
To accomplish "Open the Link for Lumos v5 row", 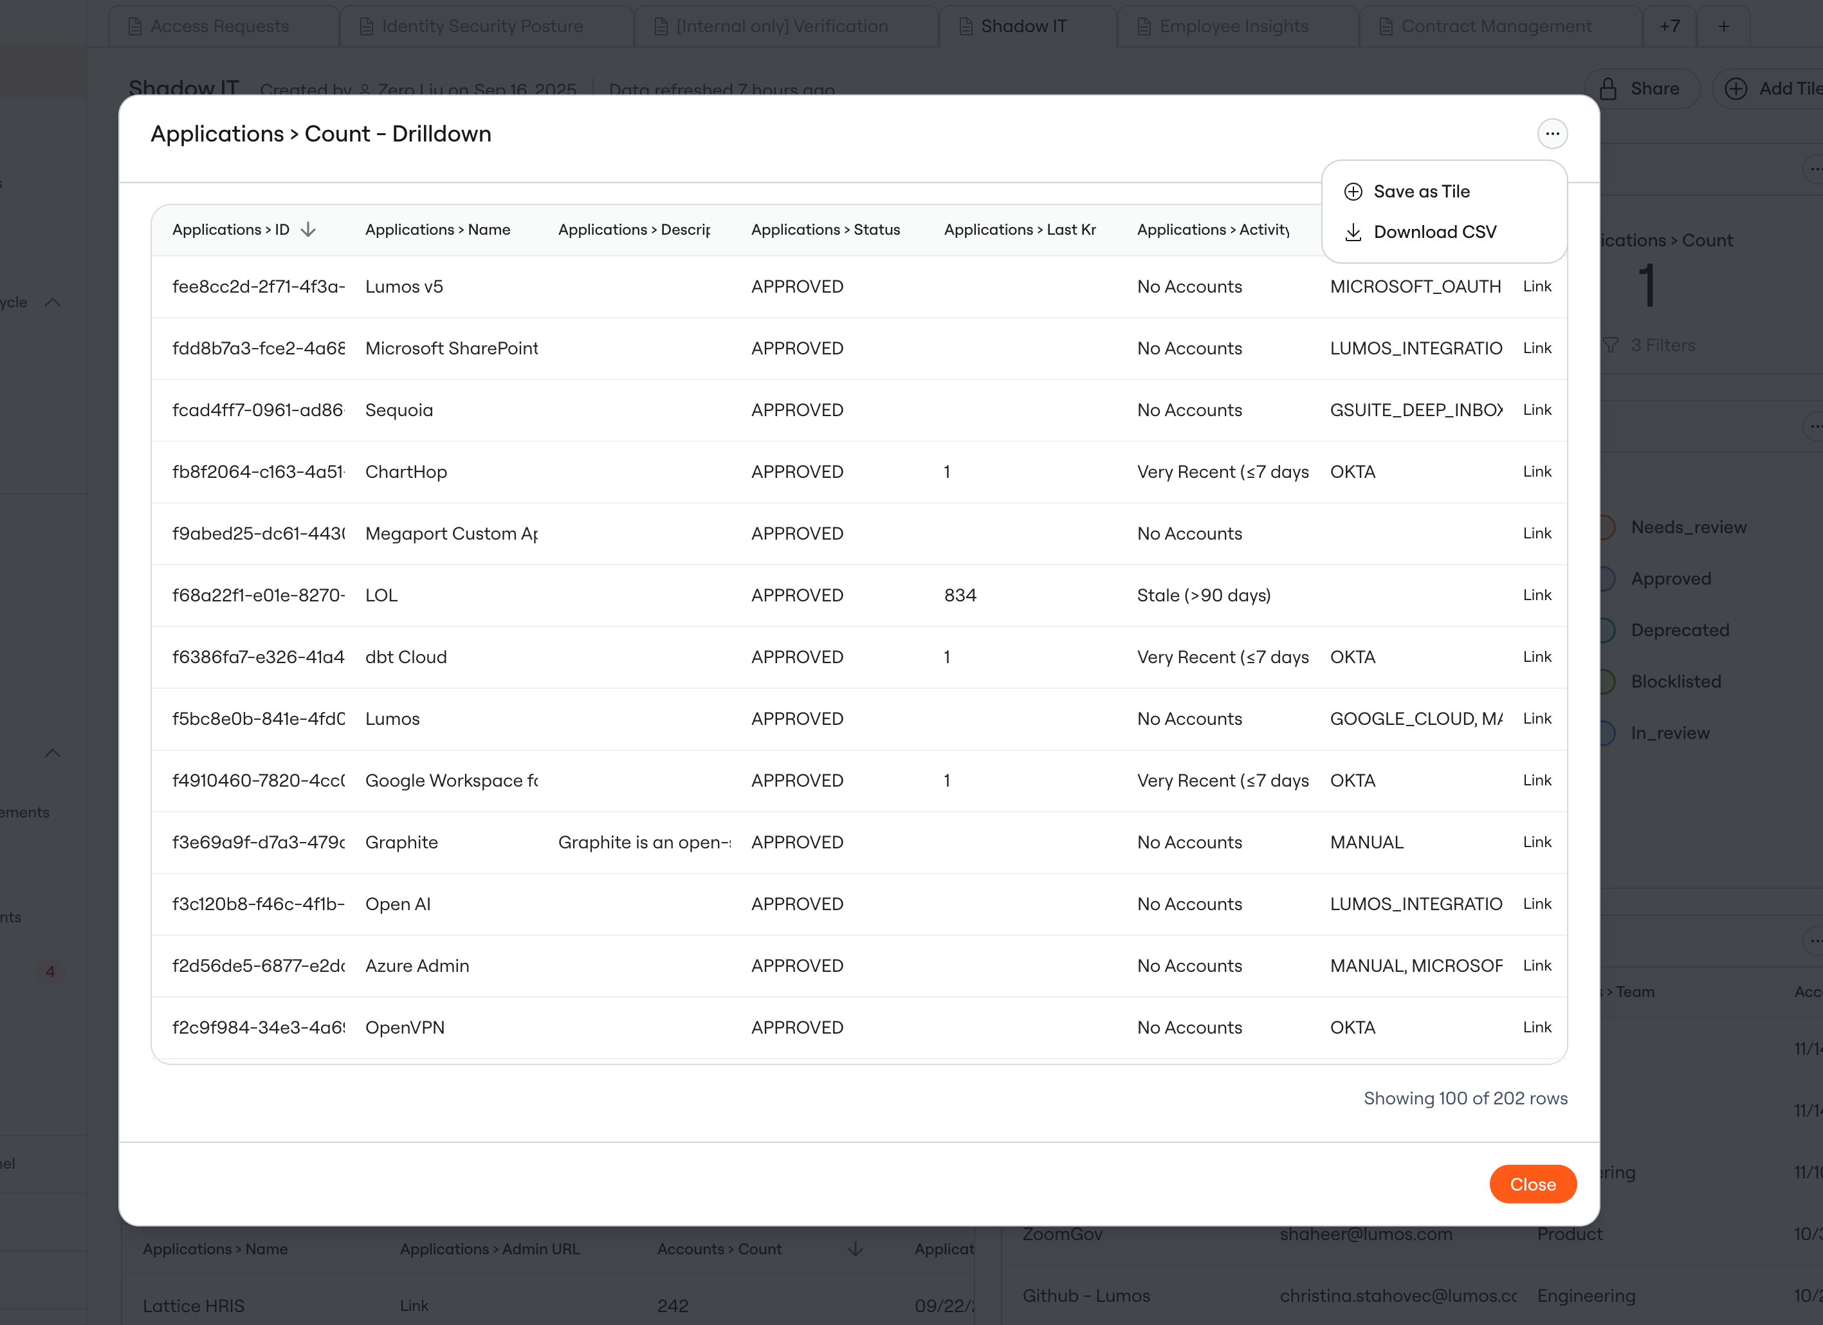I will (x=1536, y=286).
